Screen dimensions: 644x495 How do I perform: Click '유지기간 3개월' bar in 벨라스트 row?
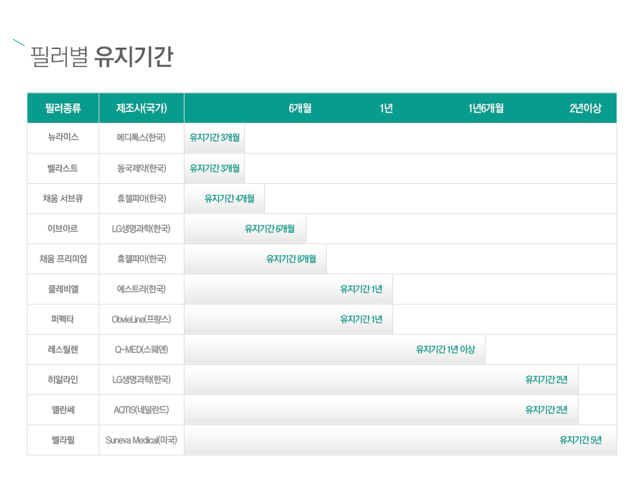tap(215, 168)
